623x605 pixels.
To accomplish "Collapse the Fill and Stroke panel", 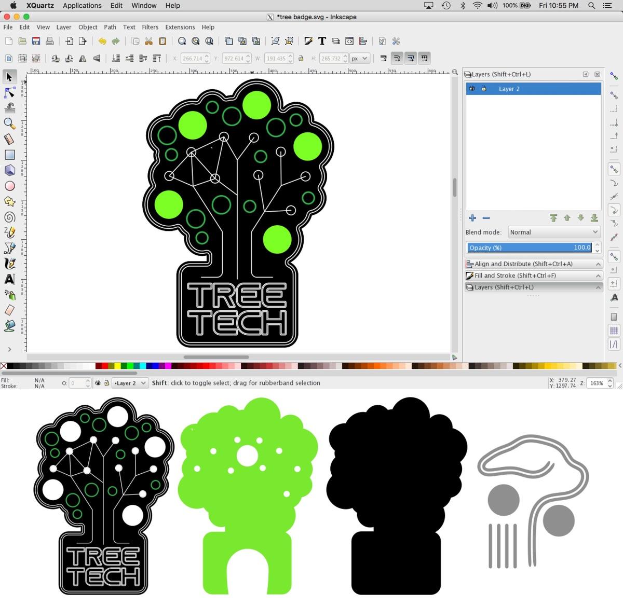I will (x=598, y=276).
